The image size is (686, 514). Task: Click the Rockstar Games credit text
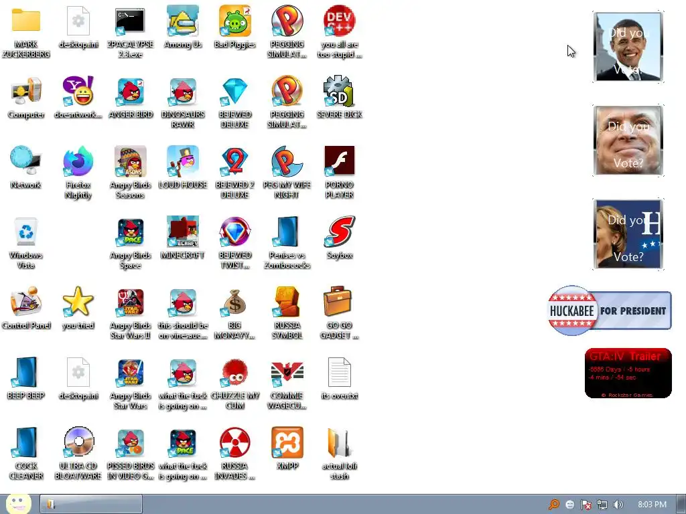627,395
